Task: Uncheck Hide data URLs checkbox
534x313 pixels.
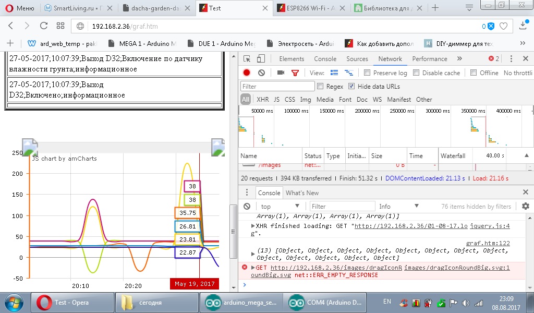Action: 351,86
